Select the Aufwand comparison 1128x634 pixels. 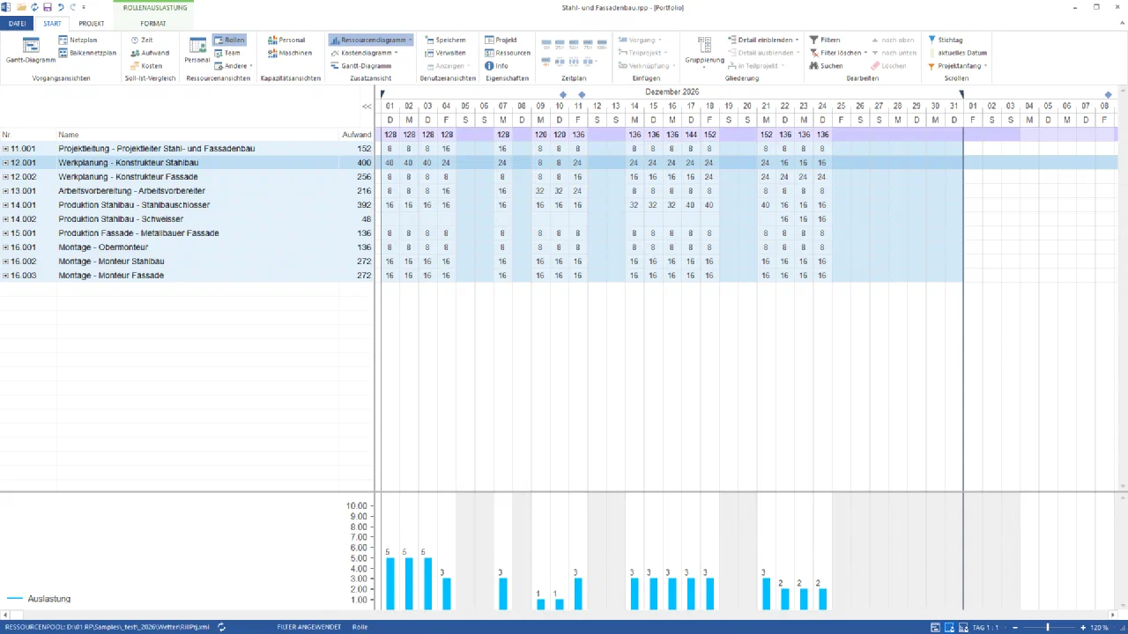[x=149, y=53]
